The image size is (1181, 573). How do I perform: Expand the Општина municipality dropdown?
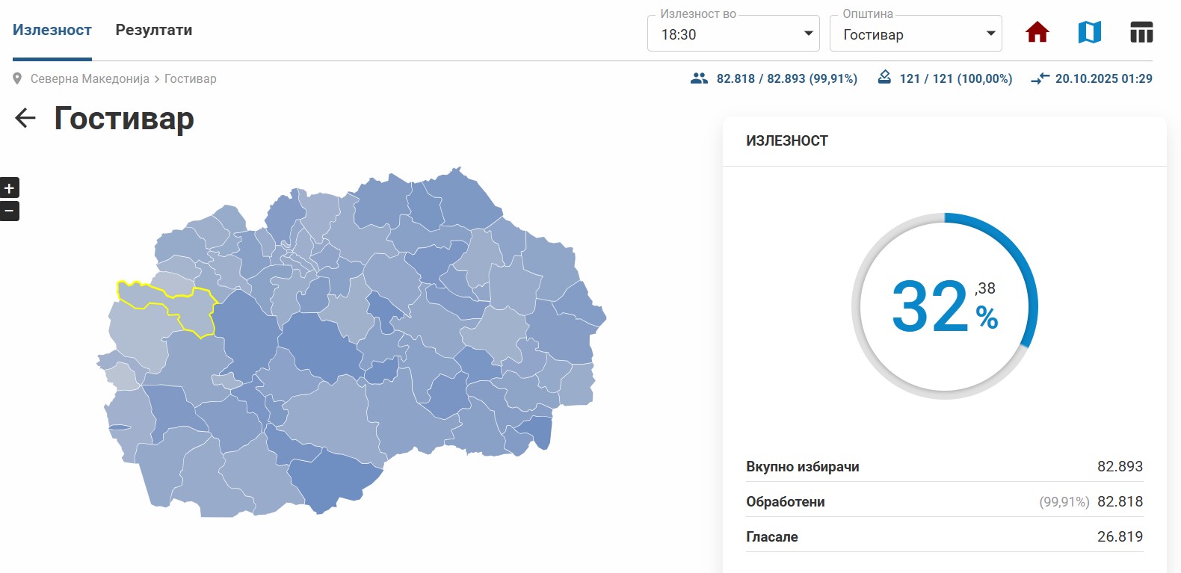[915, 34]
